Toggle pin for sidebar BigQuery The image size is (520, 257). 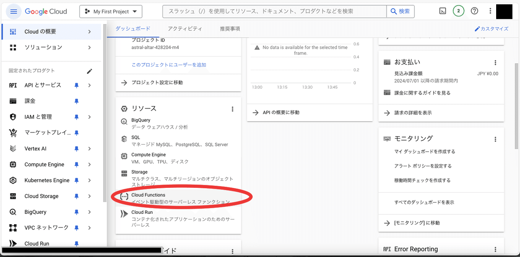point(77,212)
